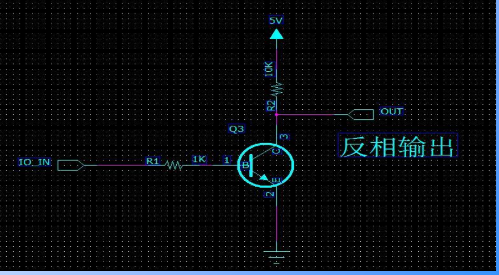This screenshot has width=499, height=275.
Task: Click the 1K value of R1
Action: (x=199, y=159)
